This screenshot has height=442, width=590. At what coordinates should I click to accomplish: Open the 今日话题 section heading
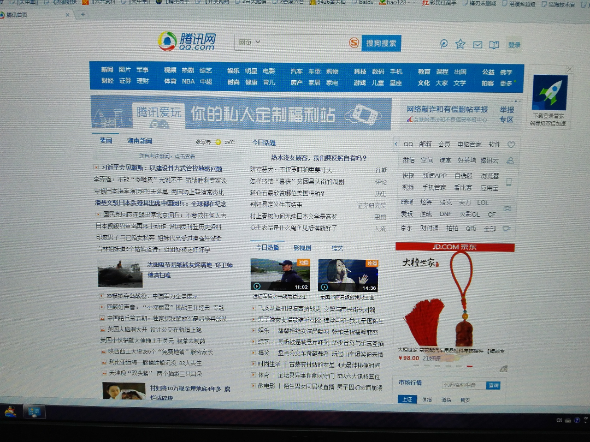(264, 143)
